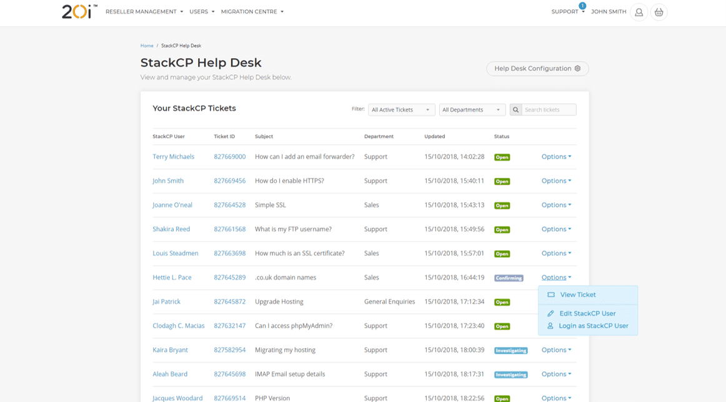The height and width of the screenshot is (402, 726).
Task: Click the Ticket ID column header
Action: [224, 137]
